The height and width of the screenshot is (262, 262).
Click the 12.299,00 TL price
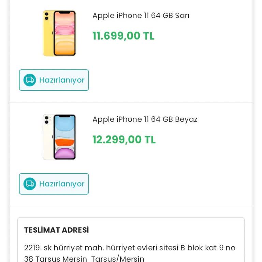(x=124, y=140)
